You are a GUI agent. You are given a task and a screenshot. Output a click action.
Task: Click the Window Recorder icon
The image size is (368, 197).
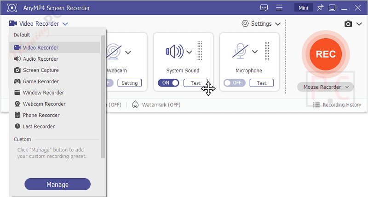(x=17, y=93)
